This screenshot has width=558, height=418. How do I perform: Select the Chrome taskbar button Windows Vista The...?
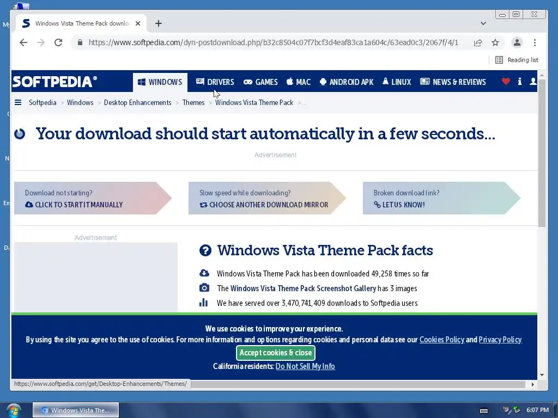(x=76, y=410)
